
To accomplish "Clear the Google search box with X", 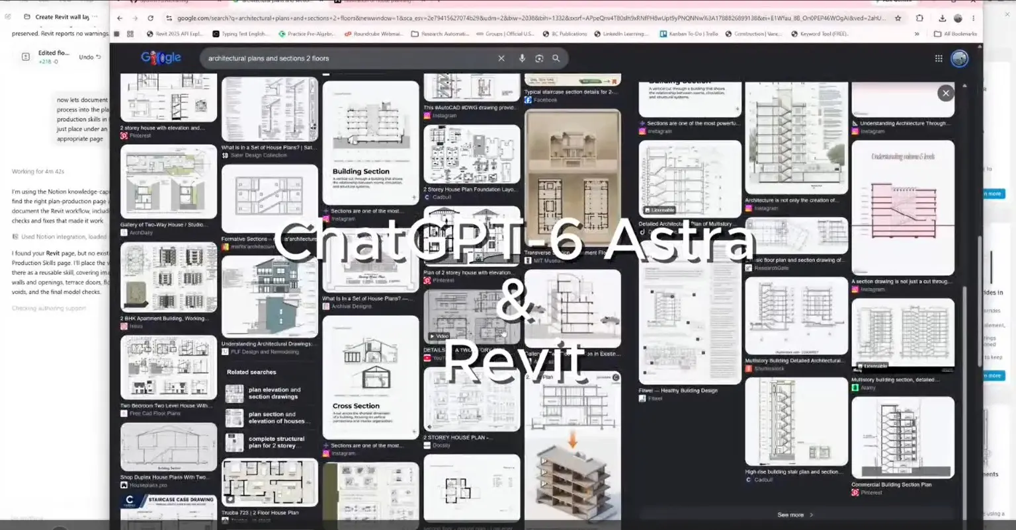I will point(501,58).
